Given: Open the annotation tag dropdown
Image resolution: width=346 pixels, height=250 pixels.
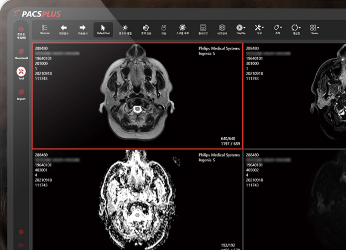Looking at the screenshot, I should click(281, 28).
